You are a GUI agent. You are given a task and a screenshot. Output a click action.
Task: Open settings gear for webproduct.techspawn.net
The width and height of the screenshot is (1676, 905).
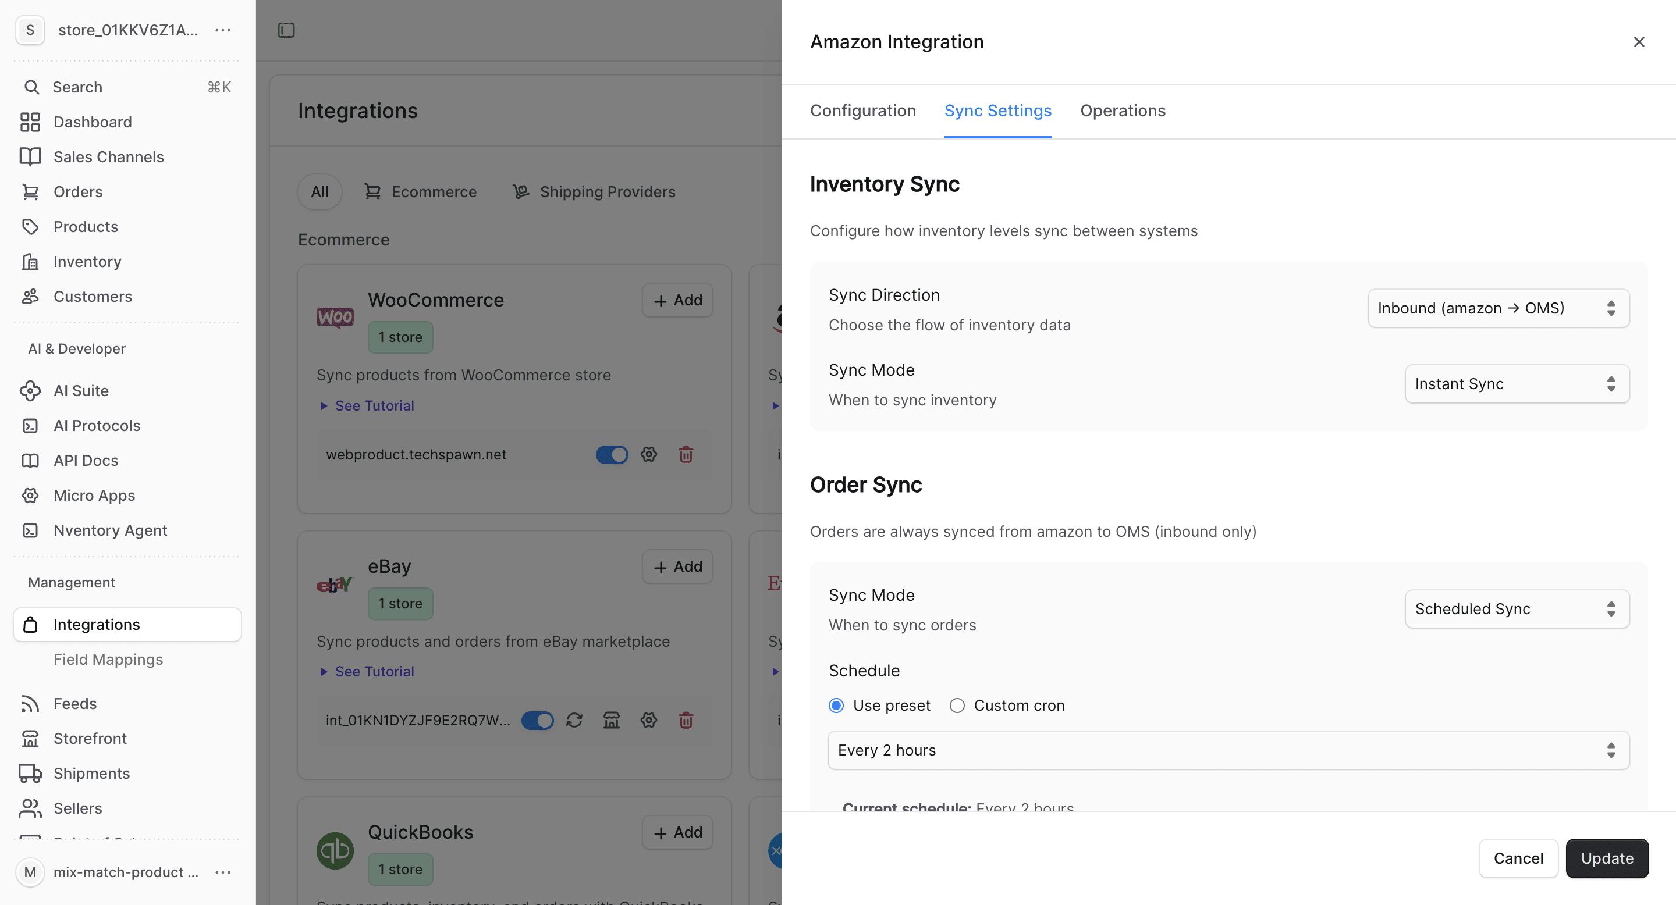(x=649, y=454)
